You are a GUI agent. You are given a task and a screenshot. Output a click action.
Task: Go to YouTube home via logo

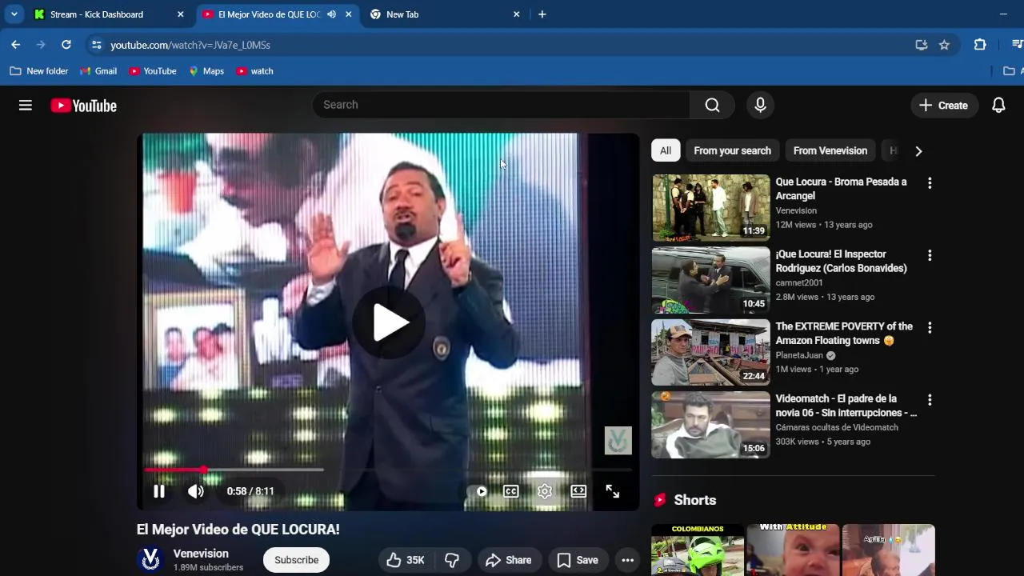tap(84, 106)
